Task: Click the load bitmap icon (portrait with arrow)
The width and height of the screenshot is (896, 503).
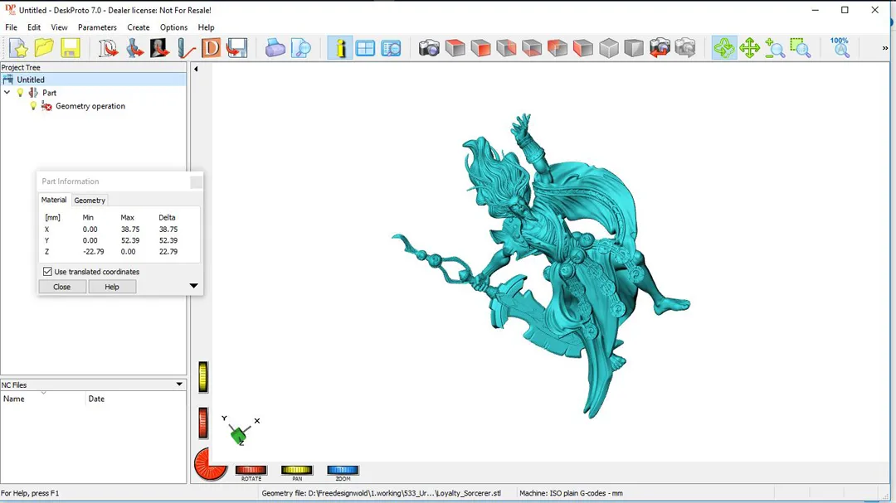Action: (159, 48)
